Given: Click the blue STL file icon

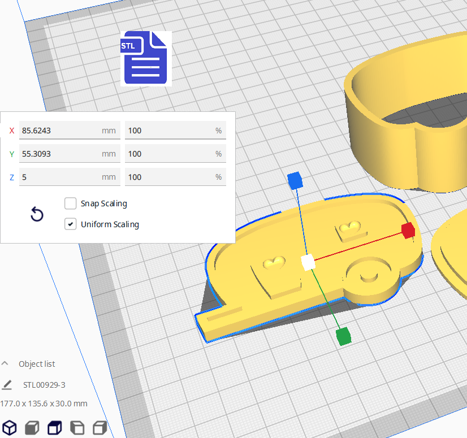Looking at the screenshot, I should 146,58.
